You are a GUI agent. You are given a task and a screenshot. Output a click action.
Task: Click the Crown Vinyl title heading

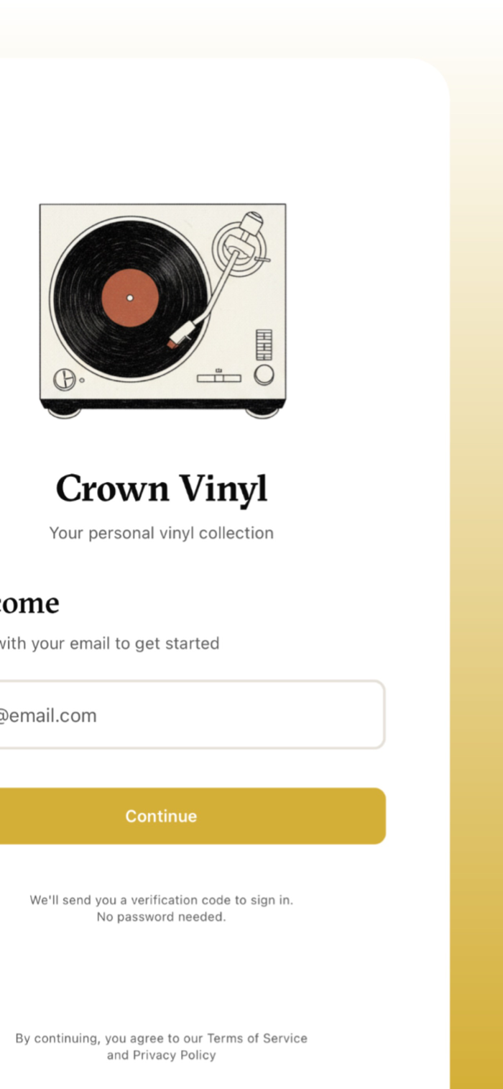162,488
